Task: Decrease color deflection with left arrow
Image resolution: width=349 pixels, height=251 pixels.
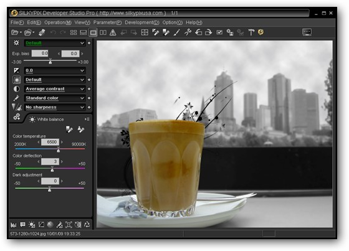Action: coord(39,161)
